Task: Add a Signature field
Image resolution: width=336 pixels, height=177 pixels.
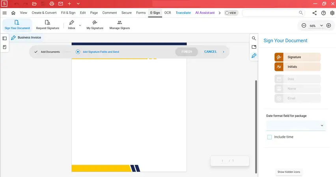Action: tap(297, 57)
